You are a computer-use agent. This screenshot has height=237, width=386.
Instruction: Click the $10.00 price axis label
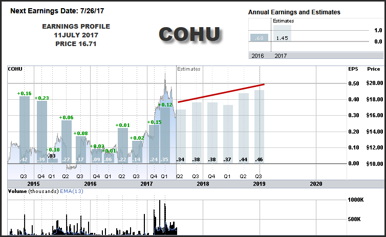click(x=375, y=164)
